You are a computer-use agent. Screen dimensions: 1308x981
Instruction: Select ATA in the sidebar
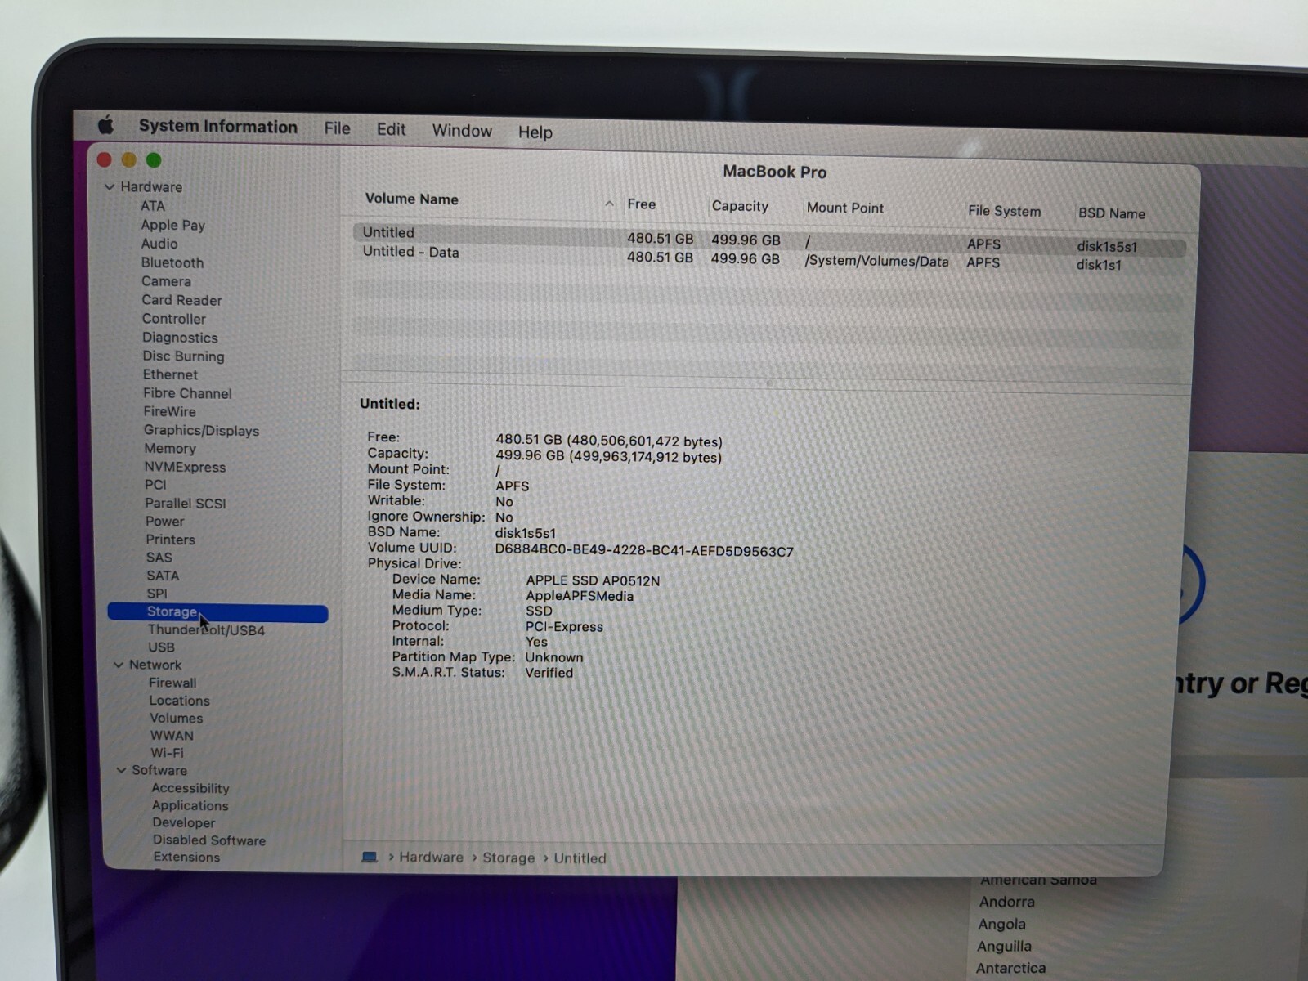[x=153, y=206]
